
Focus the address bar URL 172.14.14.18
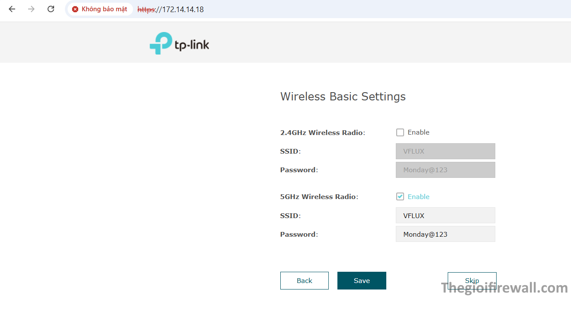(x=183, y=9)
